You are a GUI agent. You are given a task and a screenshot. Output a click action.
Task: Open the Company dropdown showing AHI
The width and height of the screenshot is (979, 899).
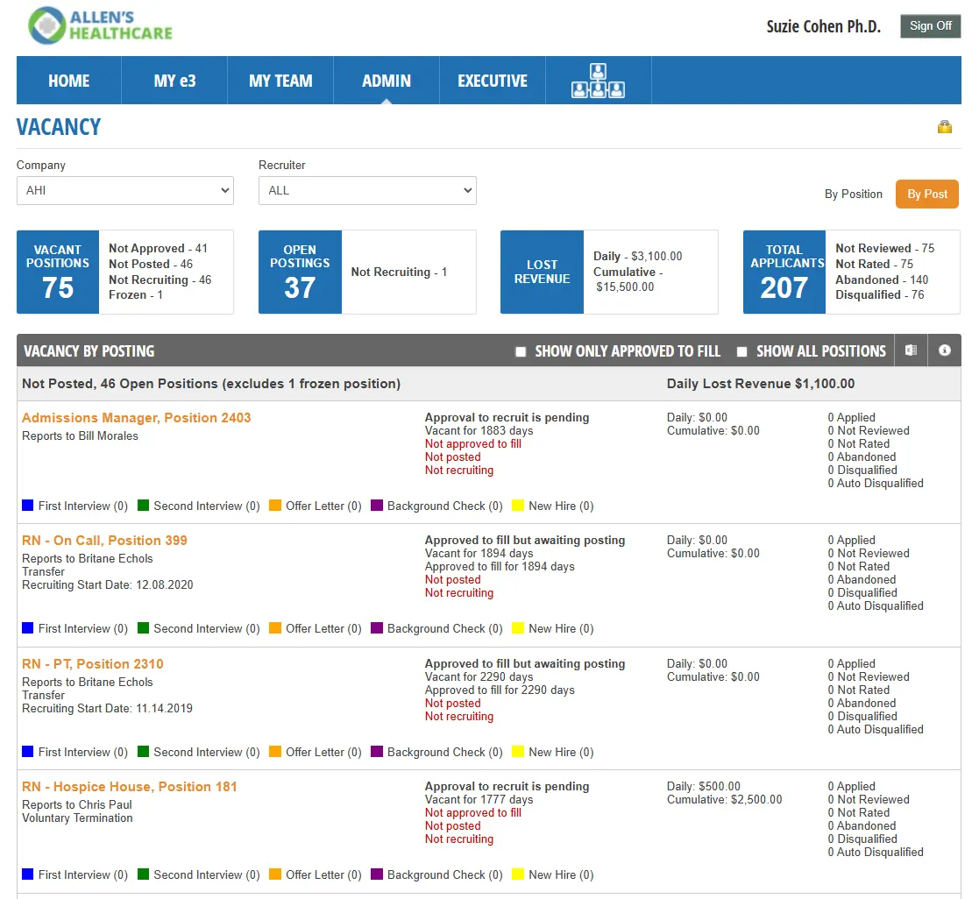pos(124,190)
